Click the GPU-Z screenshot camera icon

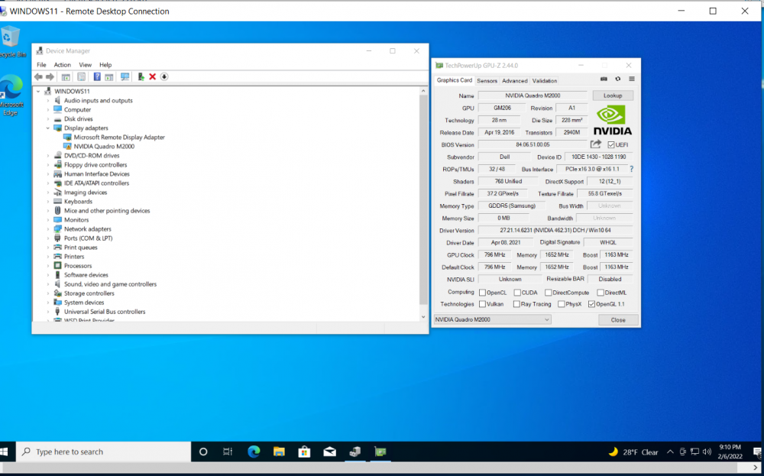pyautogui.click(x=604, y=79)
